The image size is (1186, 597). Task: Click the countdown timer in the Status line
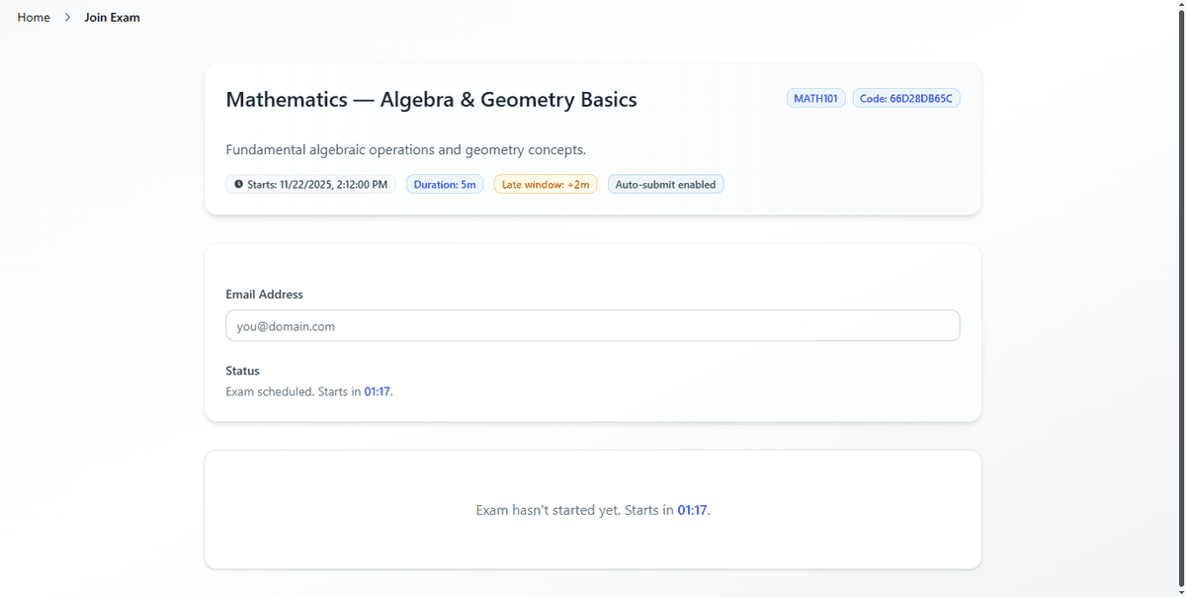377,391
